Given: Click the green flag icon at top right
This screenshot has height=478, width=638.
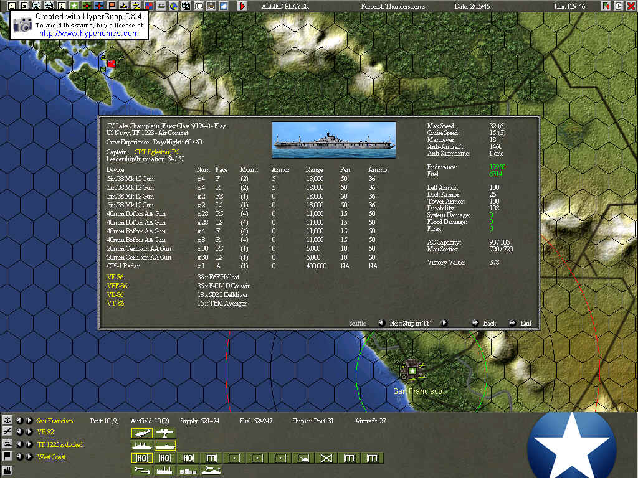Looking at the screenshot, I should (x=606, y=6).
